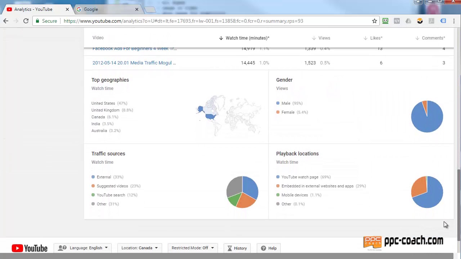461x259 pixels.
Task: Reload the page with refresh icon
Action: (x=26, y=21)
